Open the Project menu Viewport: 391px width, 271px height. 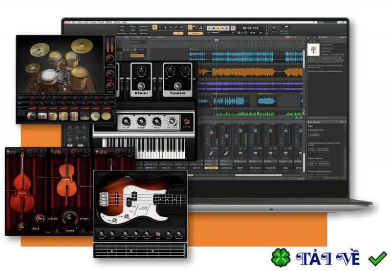click(101, 22)
